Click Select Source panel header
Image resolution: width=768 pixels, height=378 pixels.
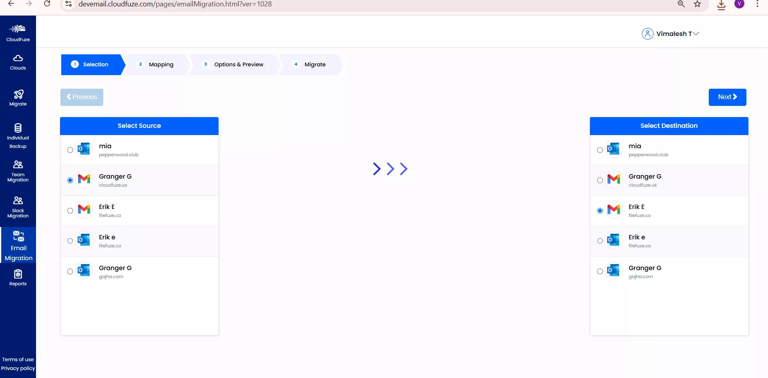coord(139,126)
